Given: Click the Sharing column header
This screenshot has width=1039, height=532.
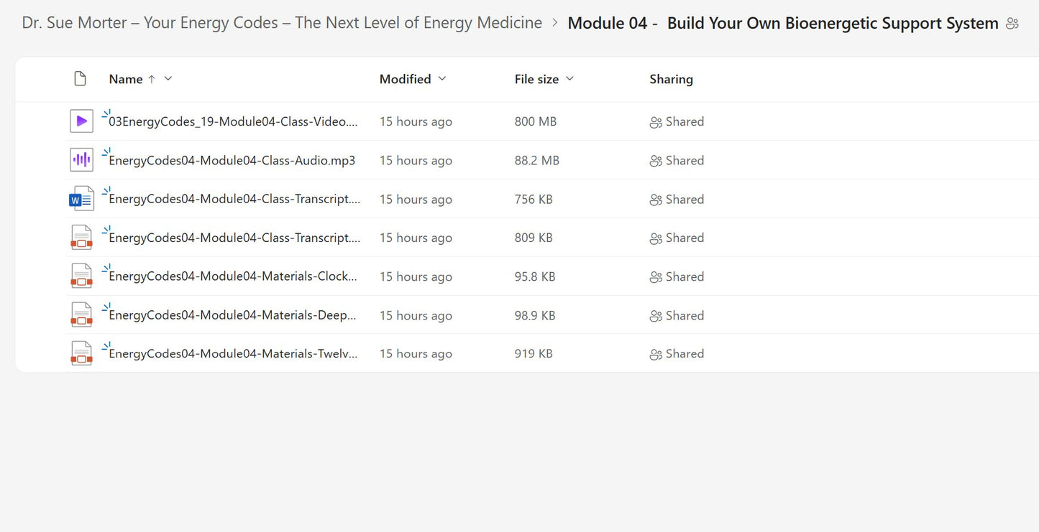Looking at the screenshot, I should tap(671, 79).
